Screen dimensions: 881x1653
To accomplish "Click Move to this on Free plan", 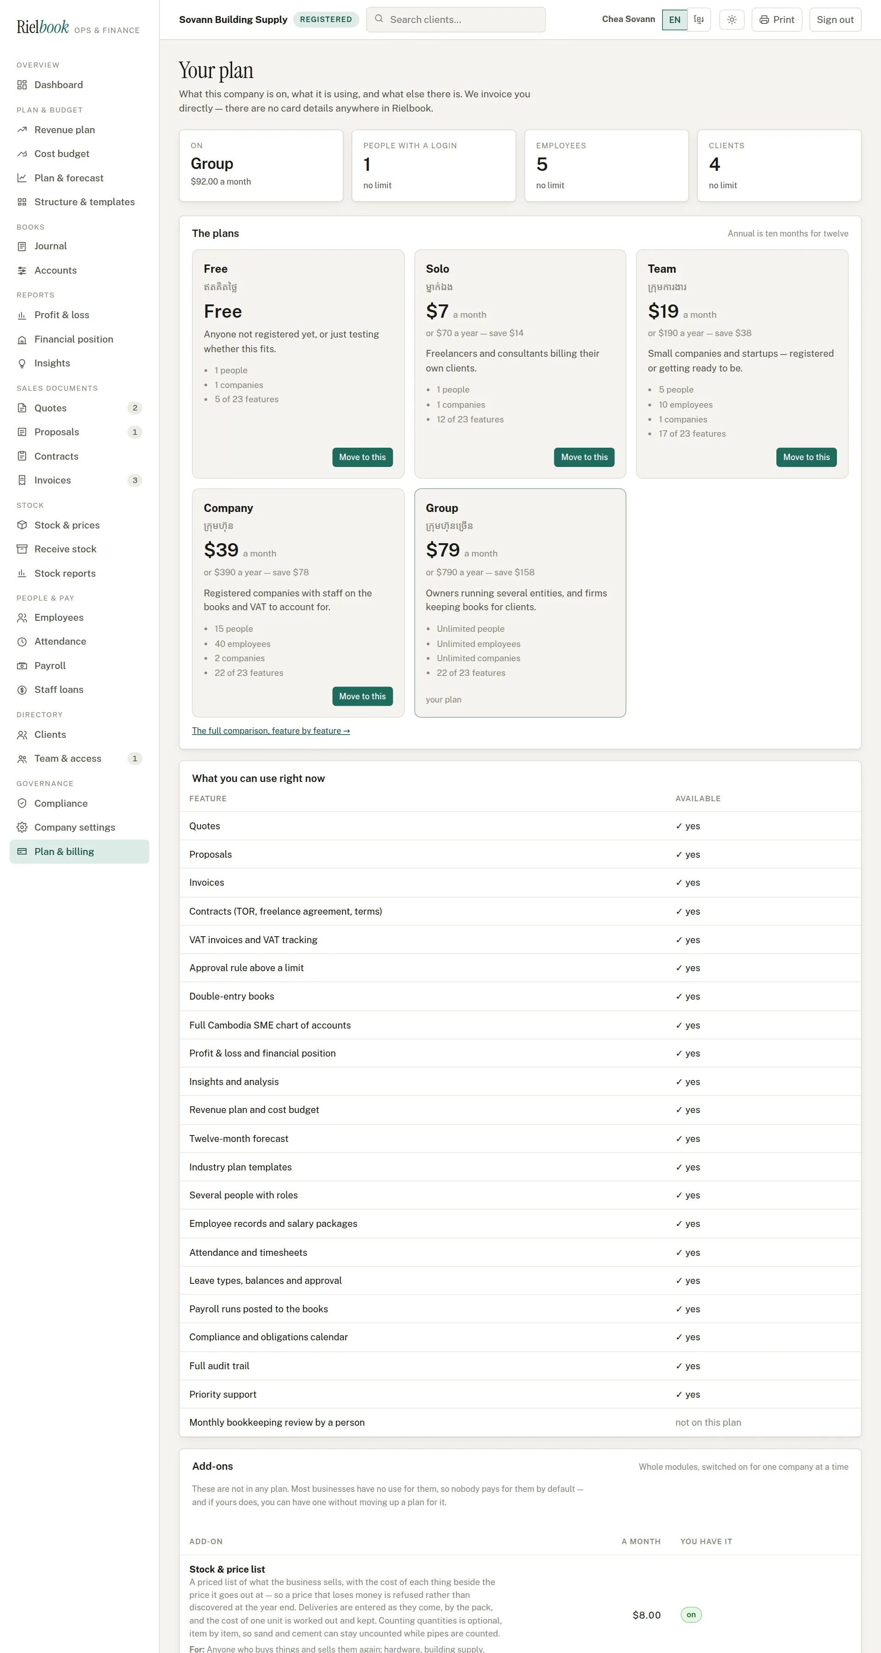I will [x=362, y=457].
